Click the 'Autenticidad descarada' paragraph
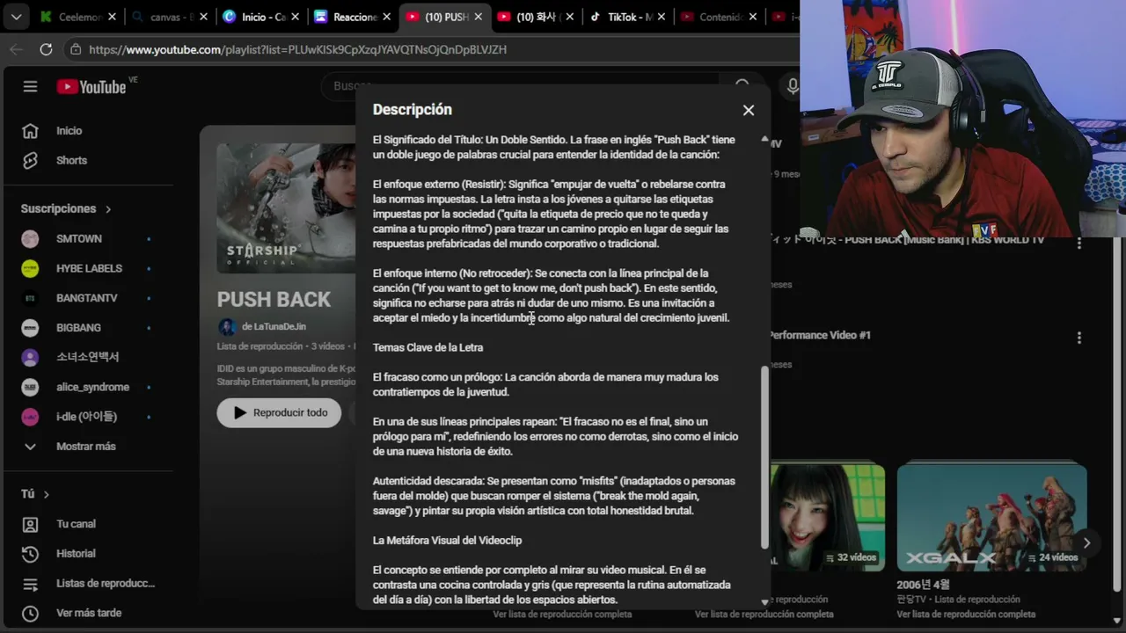Viewport: 1126px width, 633px height. coord(554,496)
